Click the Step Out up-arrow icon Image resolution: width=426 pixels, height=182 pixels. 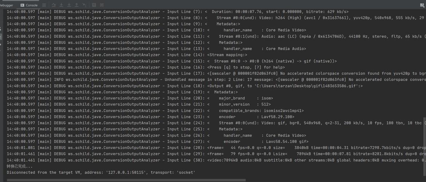[x=76, y=5]
